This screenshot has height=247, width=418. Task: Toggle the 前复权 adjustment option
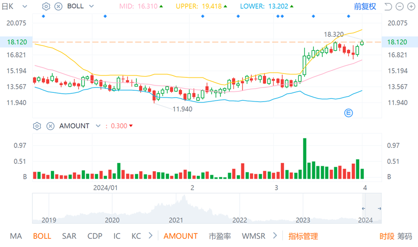pyautogui.click(x=365, y=6)
